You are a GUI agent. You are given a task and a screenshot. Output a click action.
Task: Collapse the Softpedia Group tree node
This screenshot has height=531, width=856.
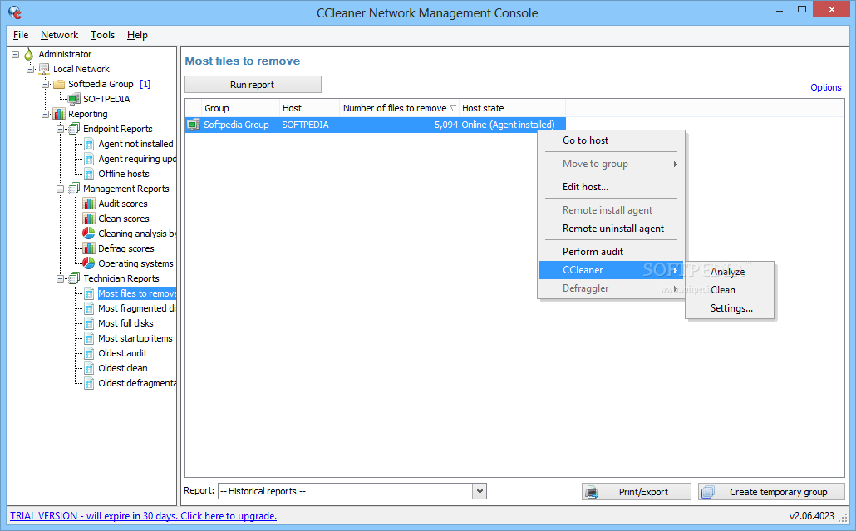click(46, 84)
